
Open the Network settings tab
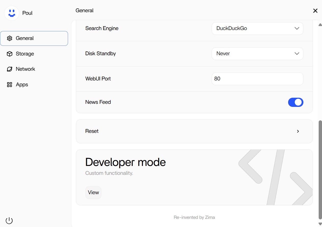point(25,69)
